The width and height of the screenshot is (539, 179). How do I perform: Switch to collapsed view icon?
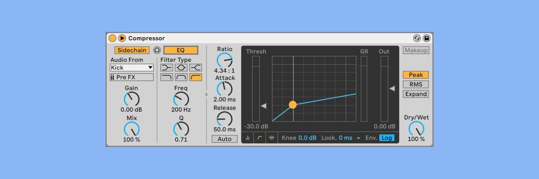point(248,138)
